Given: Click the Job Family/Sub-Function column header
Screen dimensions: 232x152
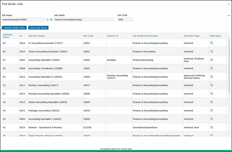Looking at the screenshot, I should point(145,36).
